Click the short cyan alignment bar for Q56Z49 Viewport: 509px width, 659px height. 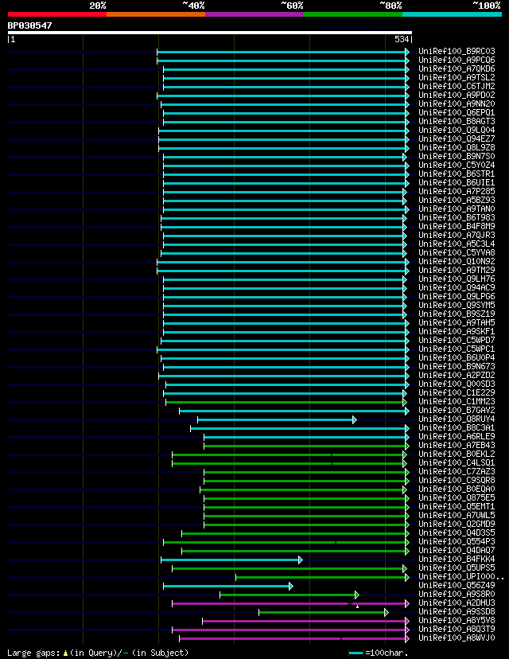coord(228,586)
